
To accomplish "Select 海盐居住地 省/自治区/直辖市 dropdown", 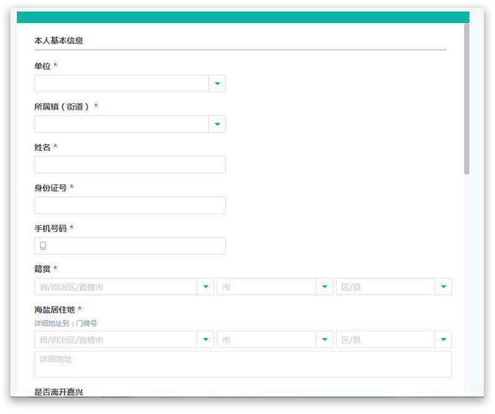I will [x=116, y=340].
